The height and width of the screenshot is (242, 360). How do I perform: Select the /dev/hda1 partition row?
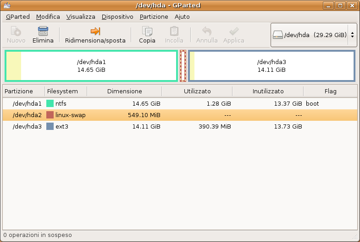pyautogui.click(x=27, y=104)
